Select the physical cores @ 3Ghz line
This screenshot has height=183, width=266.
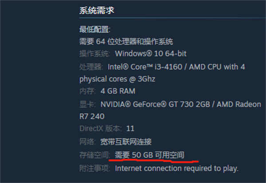(x=117, y=79)
